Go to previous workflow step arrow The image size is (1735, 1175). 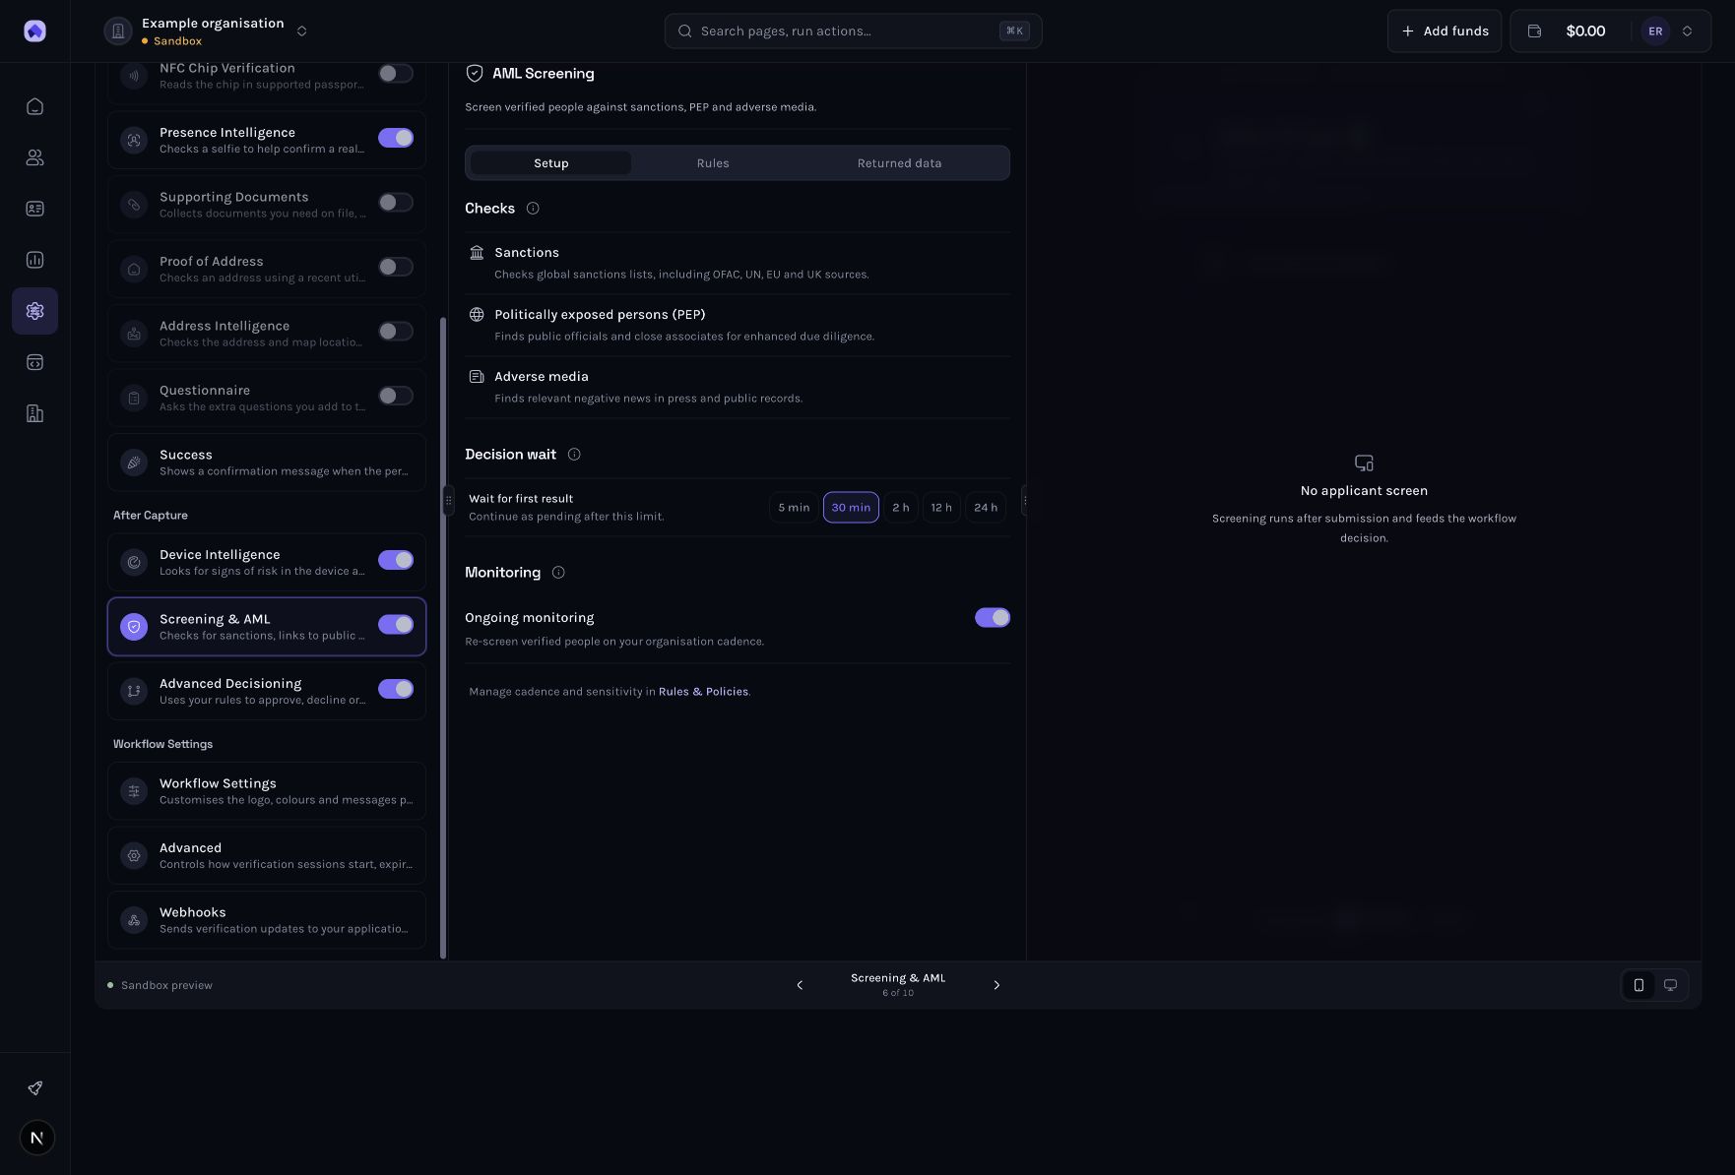pos(800,985)
